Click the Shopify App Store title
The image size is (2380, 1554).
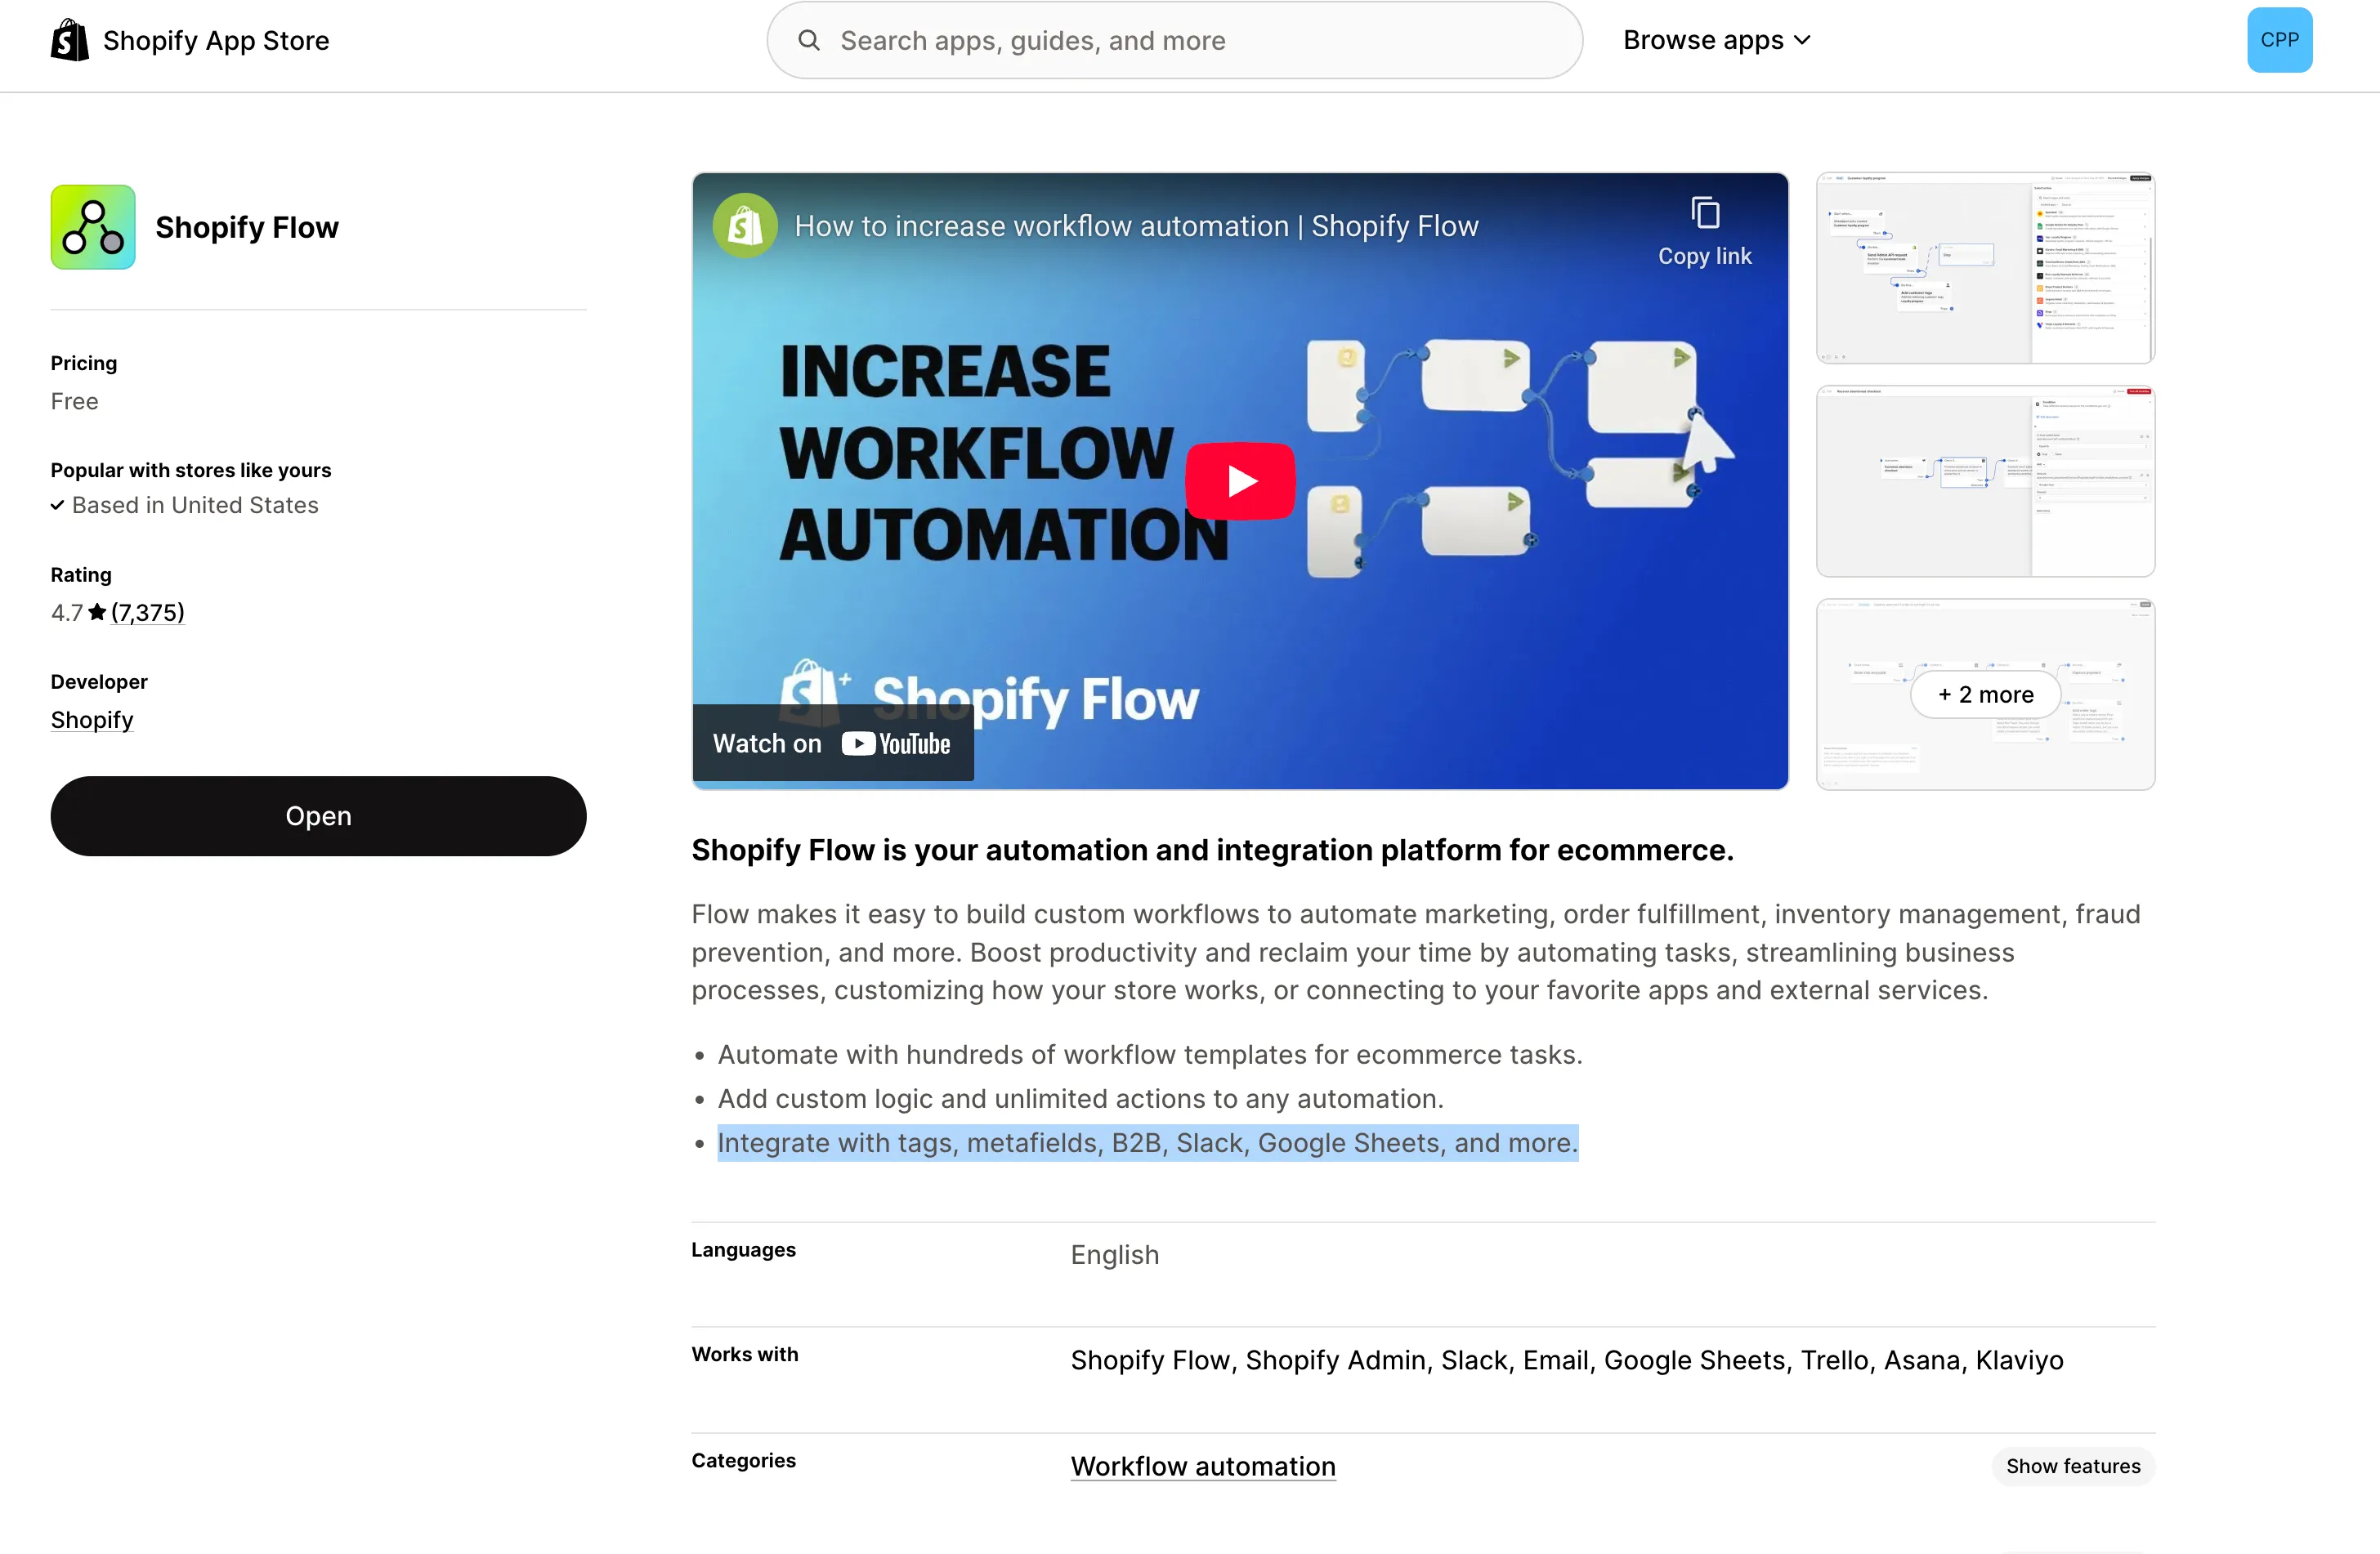click(216, 40)
